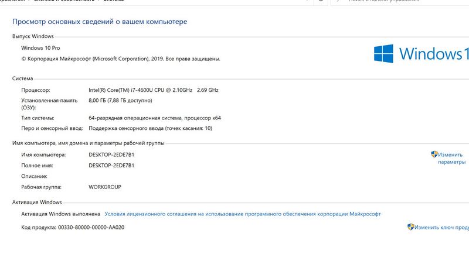The width and height of the screenshot is (469, 278).
Task: Open the Microsoft license agreement terms link
Action: click(x=243, y=214)
